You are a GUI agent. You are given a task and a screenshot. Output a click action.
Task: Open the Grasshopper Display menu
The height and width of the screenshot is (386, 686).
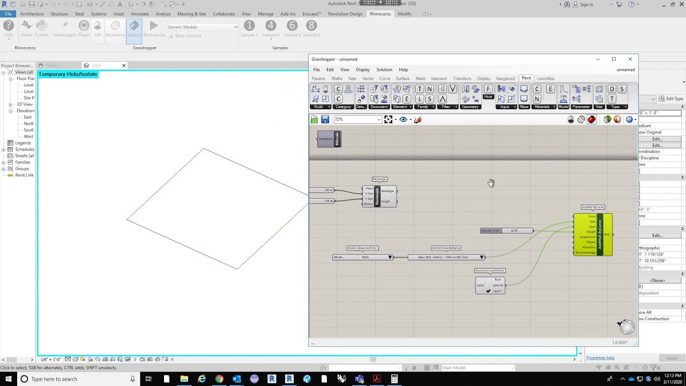363,70
